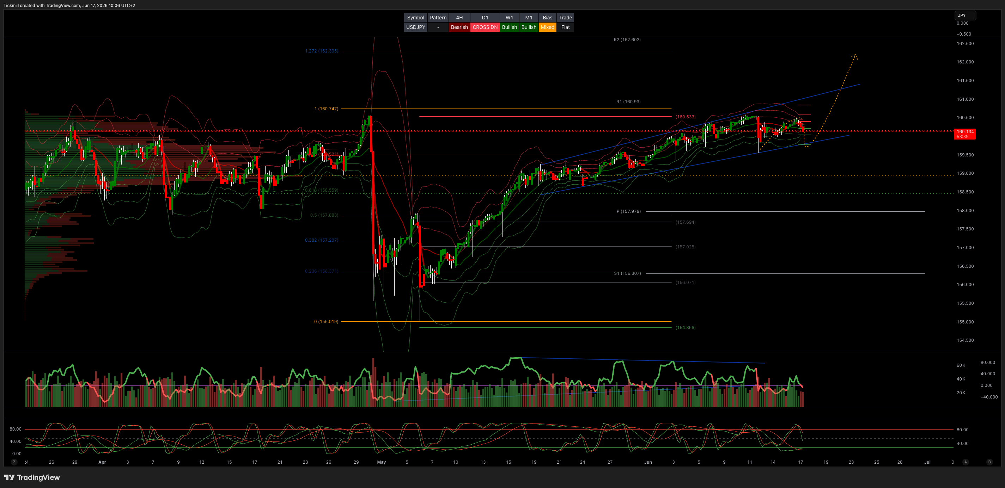Click the Z timezone icon on time axis
Viewport: 1005px width, 488px height.
(14, 462)
